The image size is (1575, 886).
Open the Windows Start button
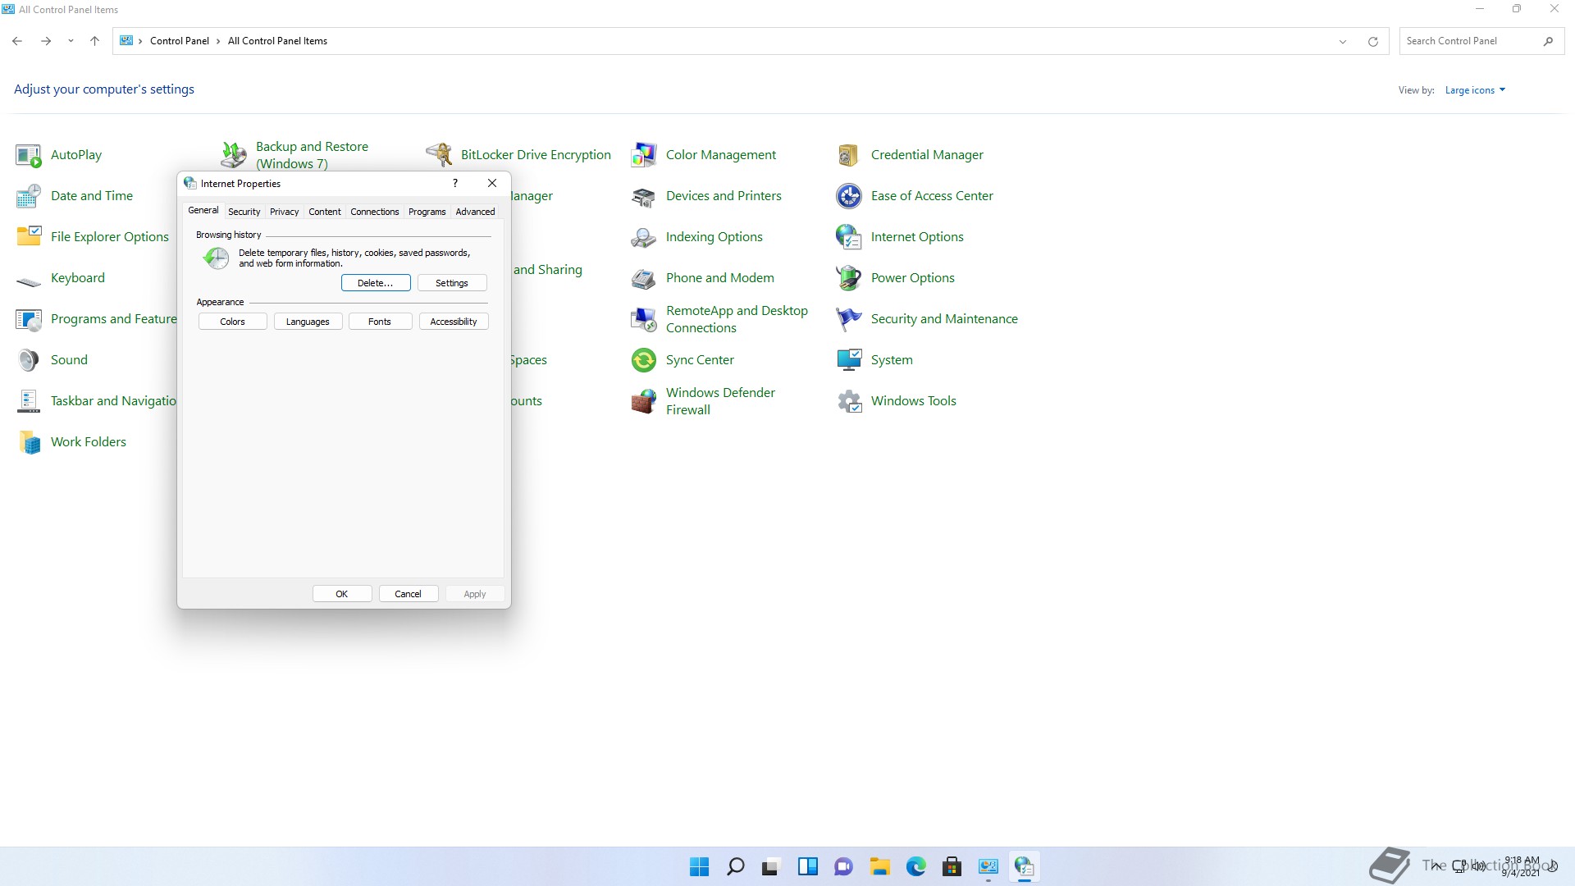(699, 867)
